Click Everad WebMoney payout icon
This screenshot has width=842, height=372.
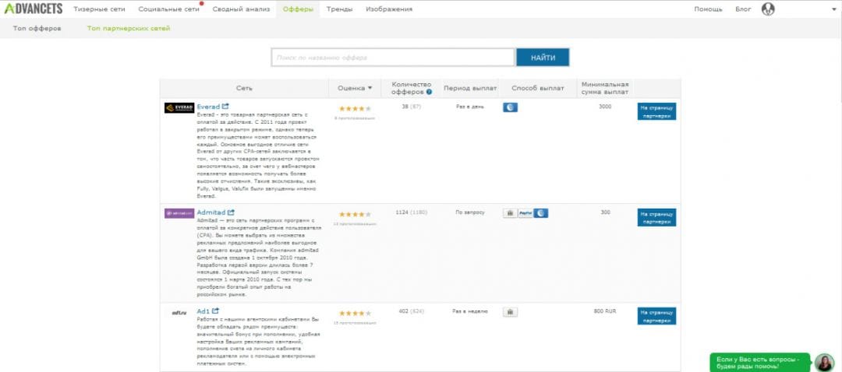click(x=510, y=107)
